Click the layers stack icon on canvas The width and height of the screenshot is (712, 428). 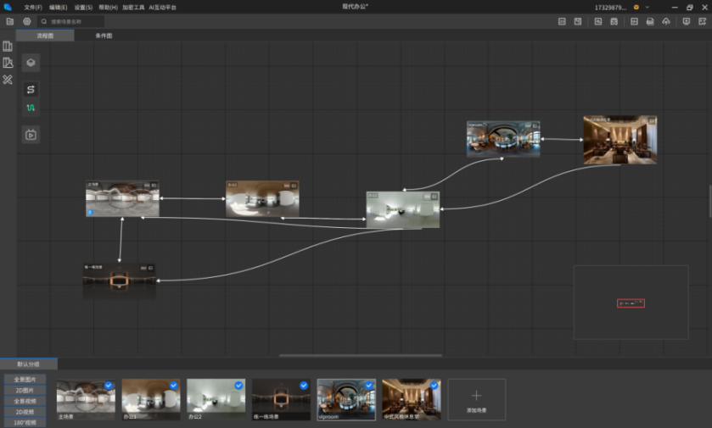pyautogui.click(x=31, y=63)
